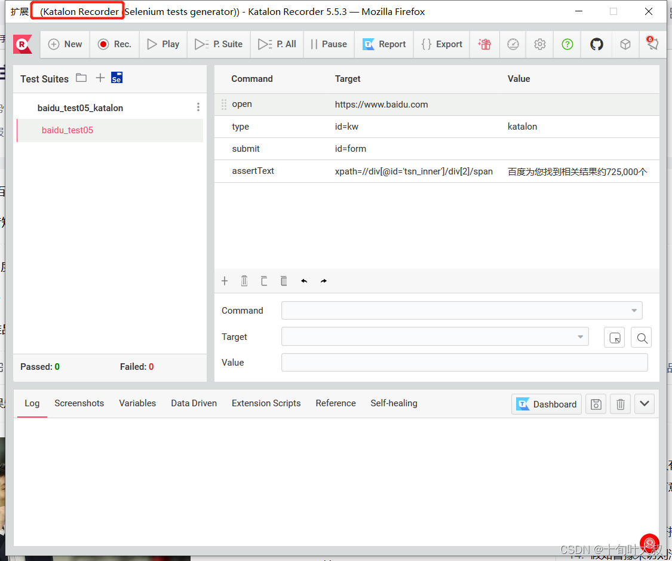Click the id=form target cell
The height and width of the screenshot is (561, 672).
click(x=350, y=149)
